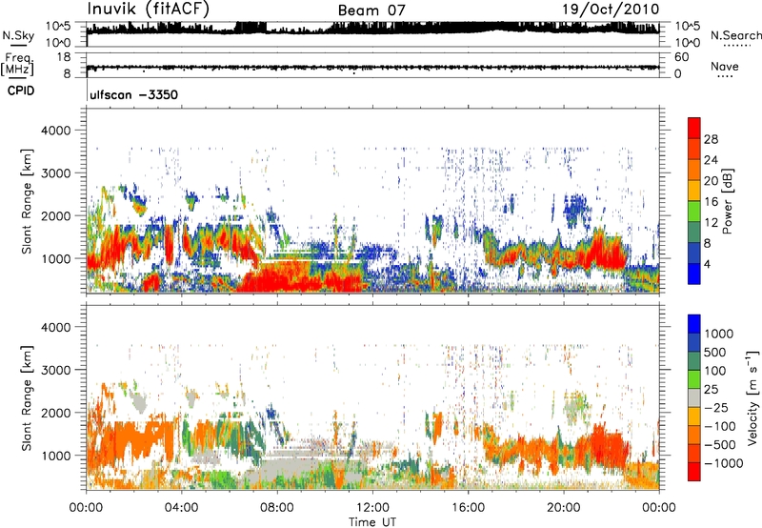Image resolution: width=762 pixels, height=528 pixels.
Task: Click the "Nave" legend label
Action: pos(725,66)
